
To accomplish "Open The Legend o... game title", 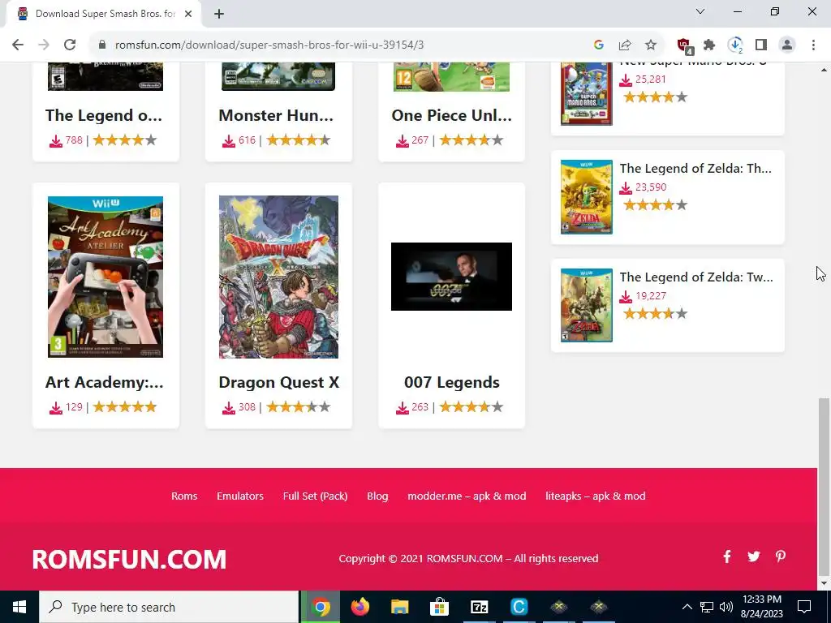I will click(104, 115).
